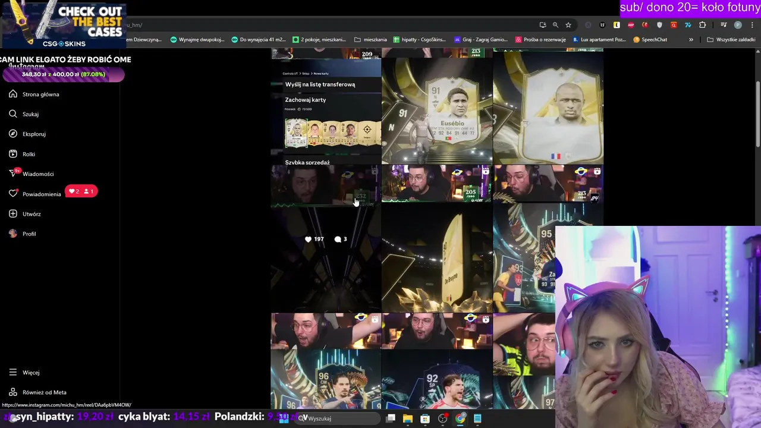761x428 pixels.
Task: Click the blue 7TV extension icon
Action: click(x=688, y=25)
